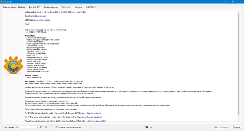This screenshot has width=244, height=131.
Task: Click Norwegian: Tor Kaspersen line
Action: (36, 54)
